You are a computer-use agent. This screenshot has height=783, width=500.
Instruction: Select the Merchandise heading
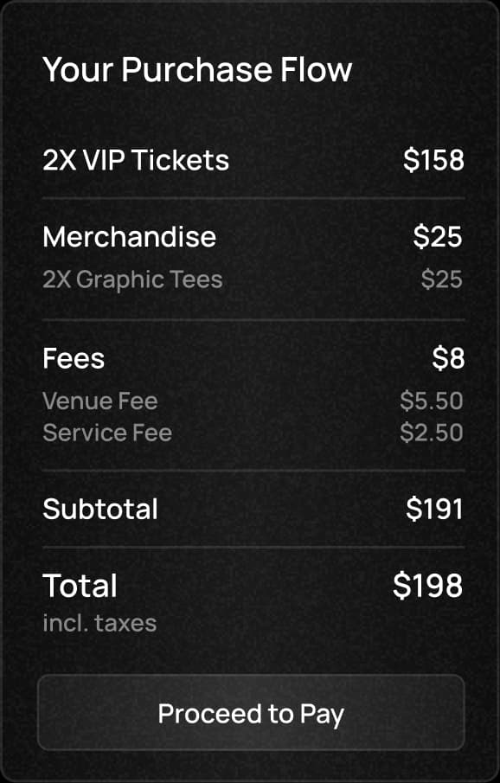click(130, 237)
